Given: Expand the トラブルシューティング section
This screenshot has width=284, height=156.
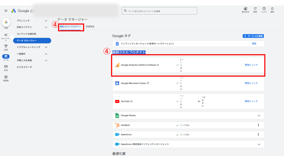Looking at the screenshot, I should (46, 47).
